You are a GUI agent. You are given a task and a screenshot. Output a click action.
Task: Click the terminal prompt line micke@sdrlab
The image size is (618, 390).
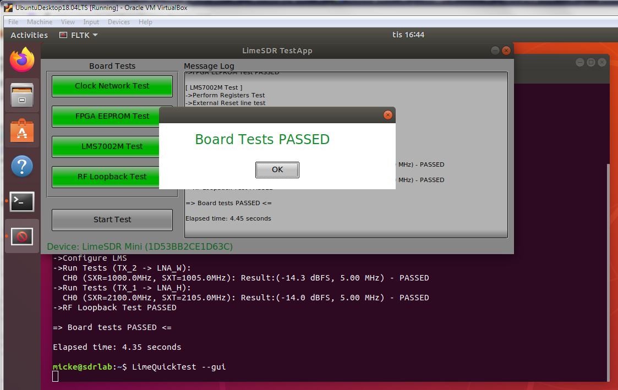[x=139, y=367]
